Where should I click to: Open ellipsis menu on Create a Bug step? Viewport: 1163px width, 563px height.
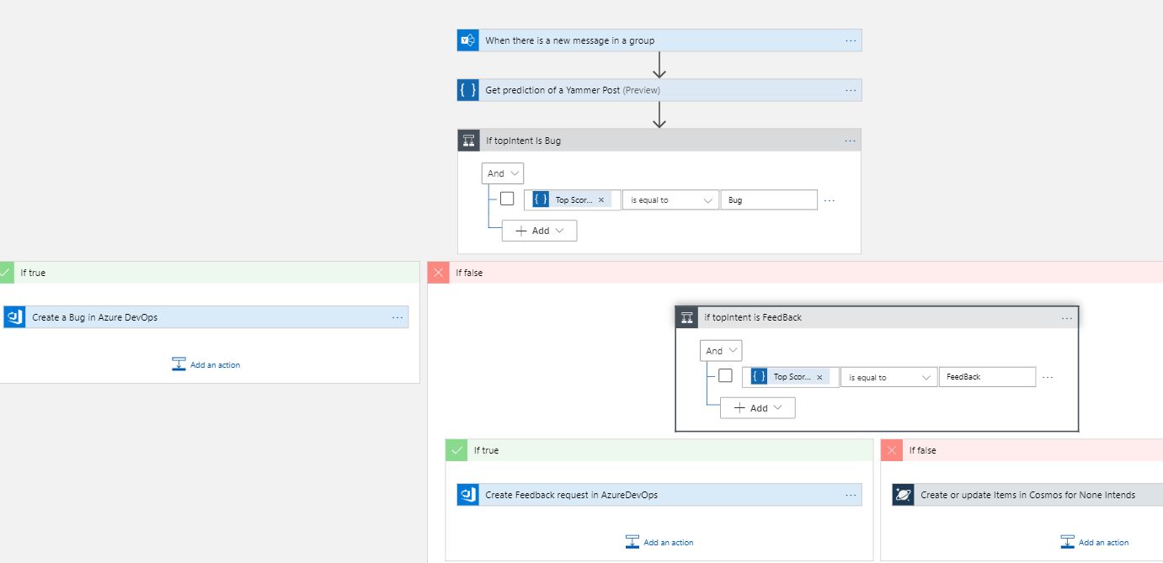pos(397,317)
